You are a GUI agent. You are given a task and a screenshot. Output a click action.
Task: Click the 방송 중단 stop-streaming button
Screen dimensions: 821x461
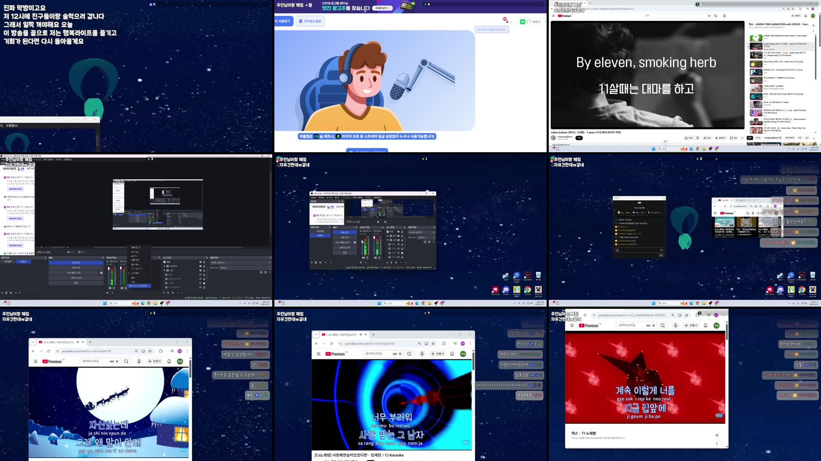(344, 232)
